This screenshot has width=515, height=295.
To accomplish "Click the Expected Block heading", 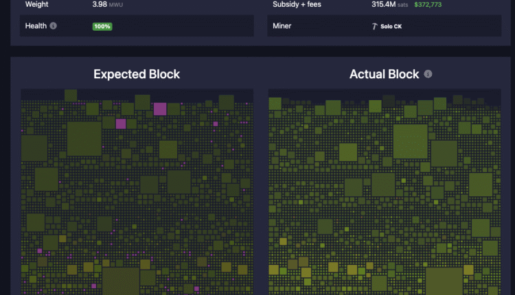I will pos(137,74).
